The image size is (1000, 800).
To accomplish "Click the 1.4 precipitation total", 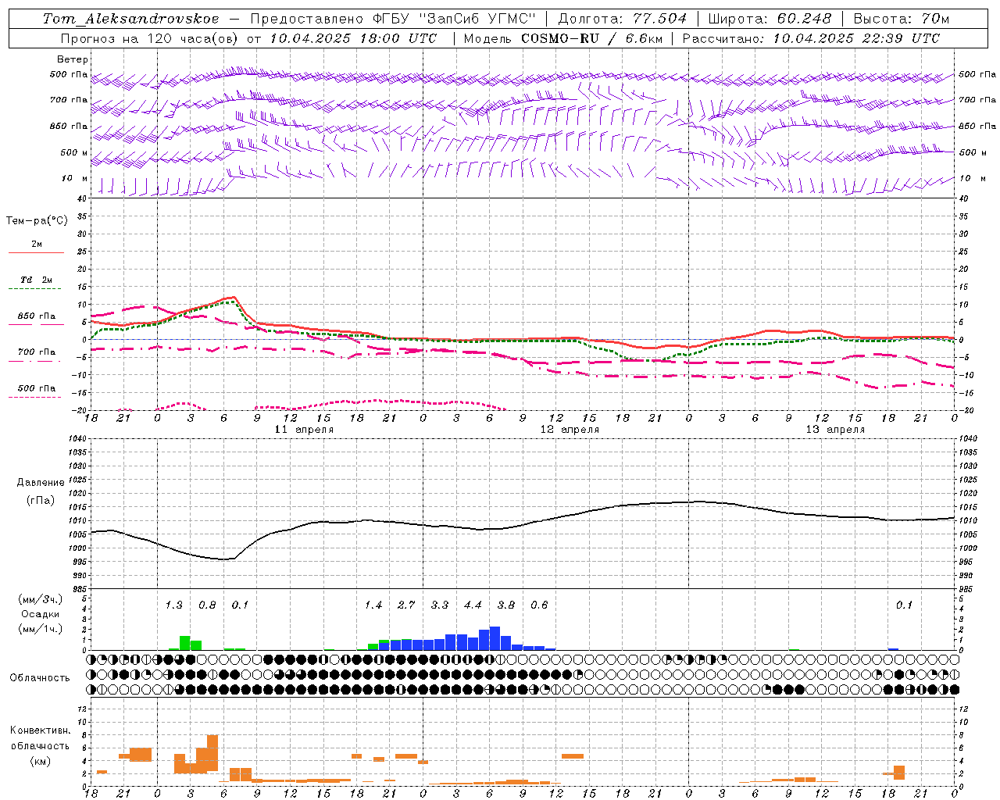I will point(373,605).
